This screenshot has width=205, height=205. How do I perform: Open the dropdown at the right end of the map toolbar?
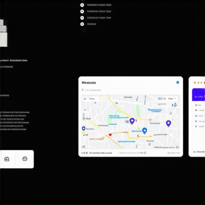(x=172, y=98)
